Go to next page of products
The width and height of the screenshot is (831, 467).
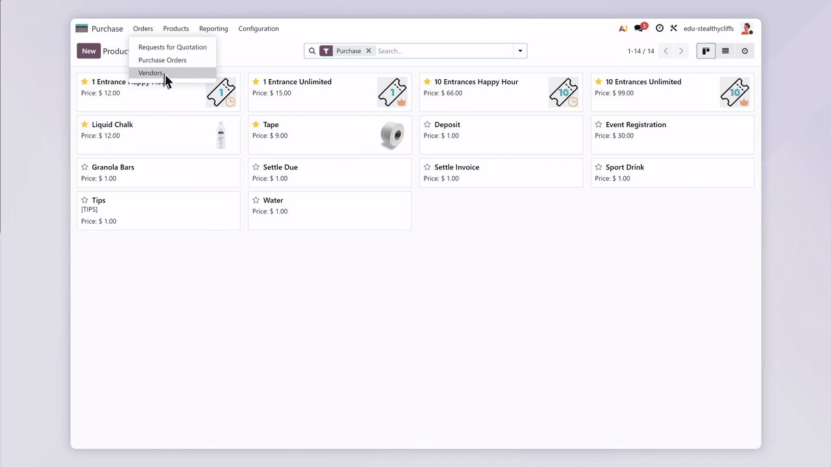click(x=681, y=51)
